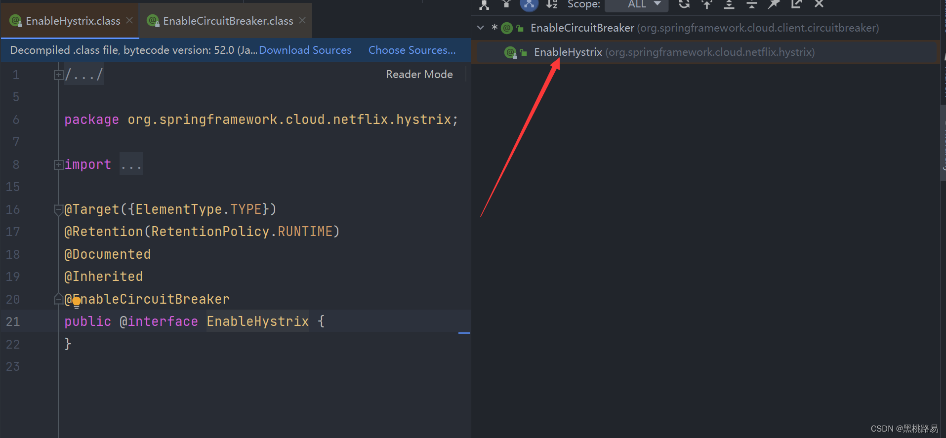Click the folded /.../ placeholder text

(84, 75)
